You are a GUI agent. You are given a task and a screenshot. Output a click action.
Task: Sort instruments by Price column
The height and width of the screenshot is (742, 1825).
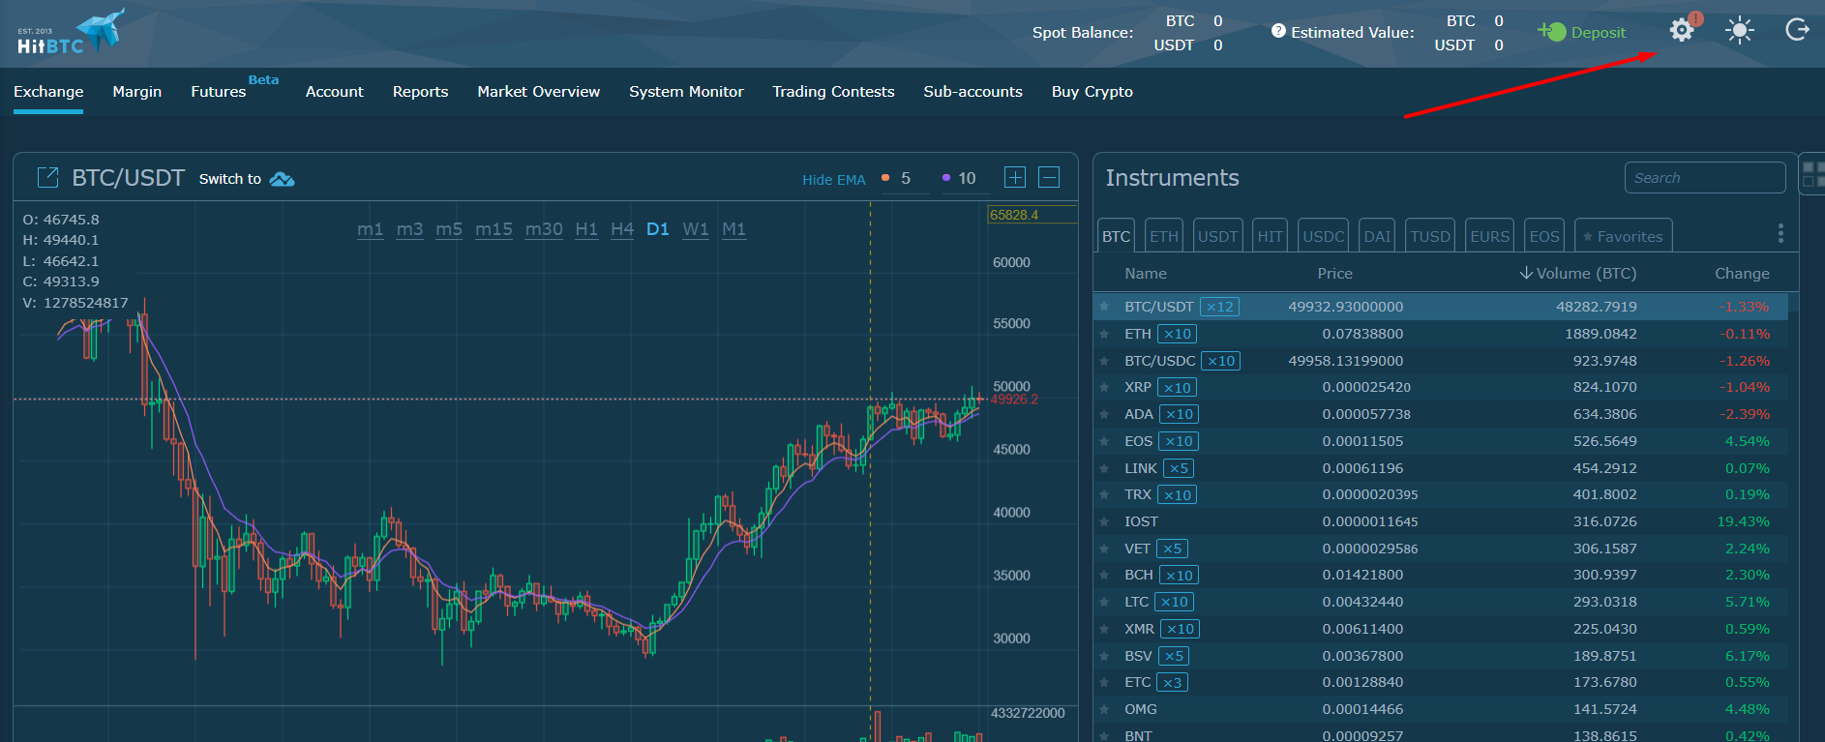click(1334, 273)
